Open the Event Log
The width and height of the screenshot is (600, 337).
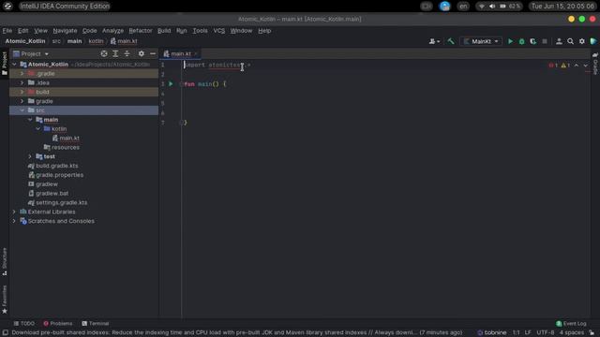[571, 324]
